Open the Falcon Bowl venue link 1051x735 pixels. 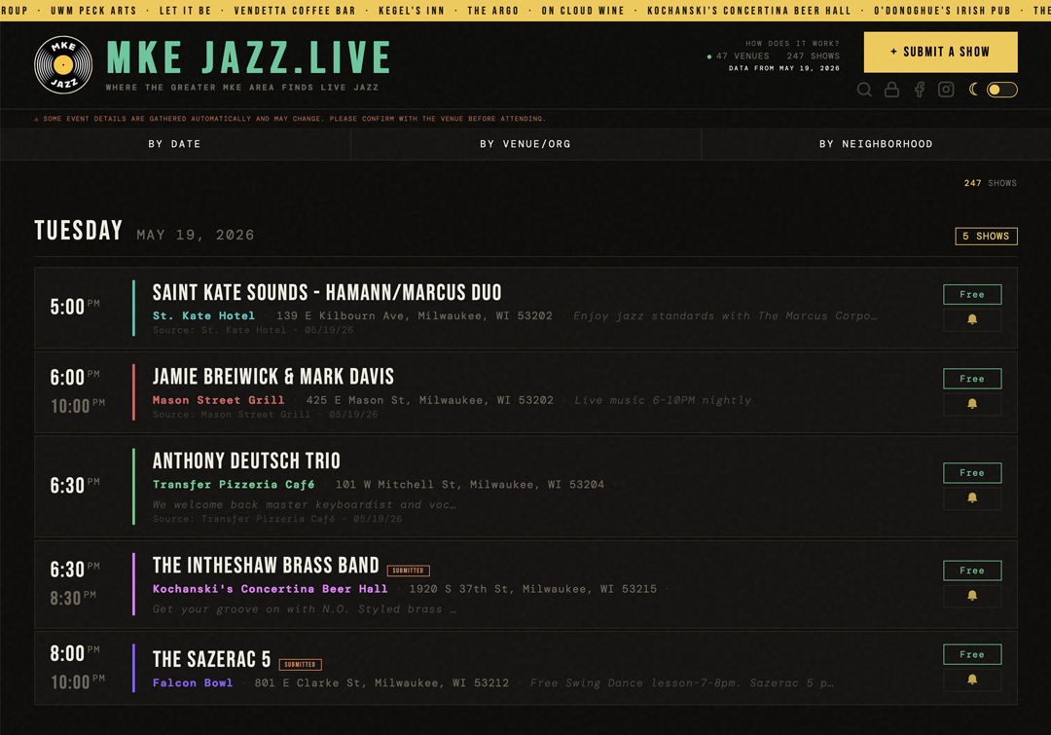(193, 682)
